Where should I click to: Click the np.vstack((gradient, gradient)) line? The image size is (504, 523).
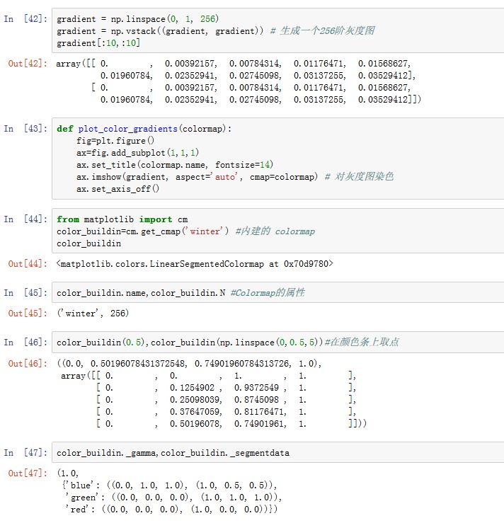click(x=160, y=31)
